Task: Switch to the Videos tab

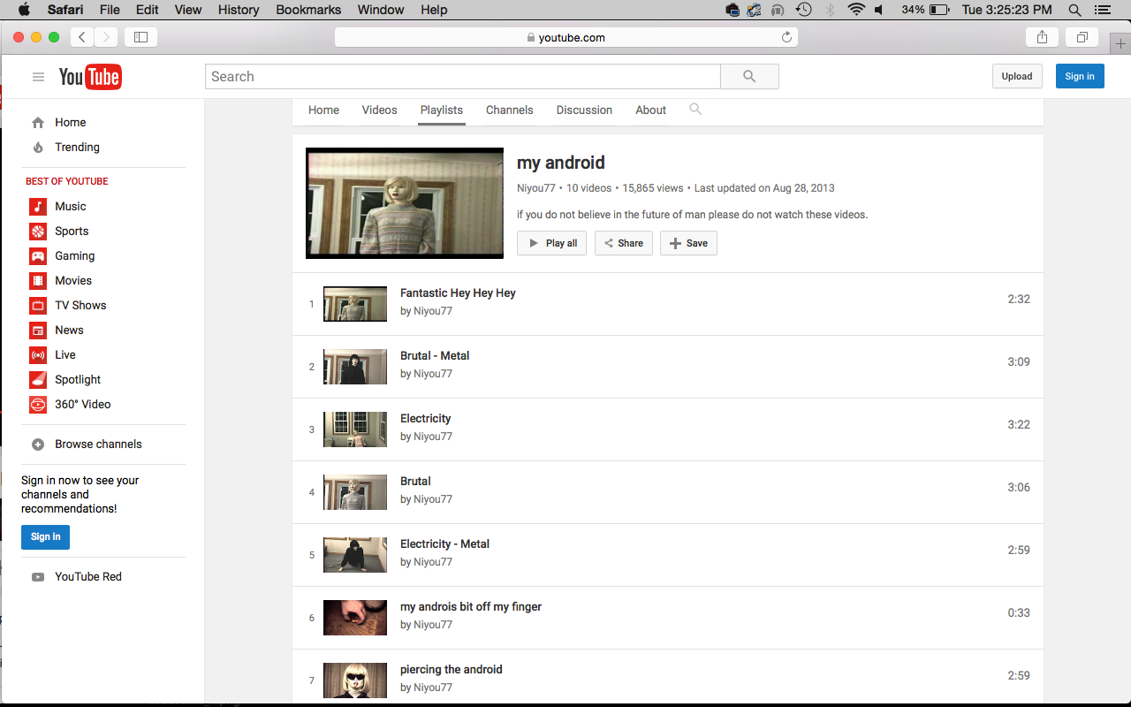Action: (x=379, y=110)
